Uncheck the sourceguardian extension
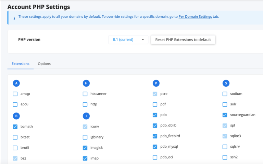Screen dimensions: 263x164 pos(225,115)
